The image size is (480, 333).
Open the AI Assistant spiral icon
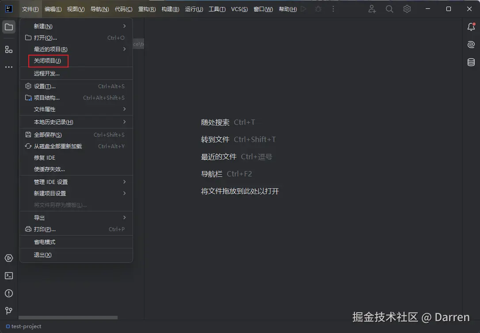click(x=471, y=45)
